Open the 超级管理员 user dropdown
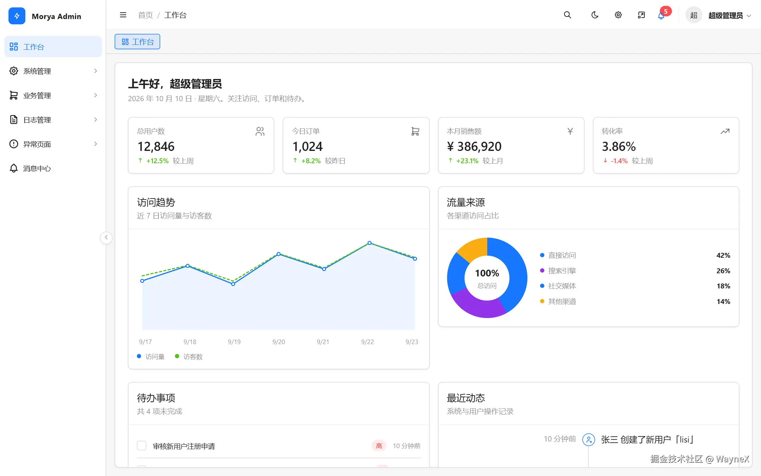The width and height of the screenshot is (761, 476). [730, 16]
